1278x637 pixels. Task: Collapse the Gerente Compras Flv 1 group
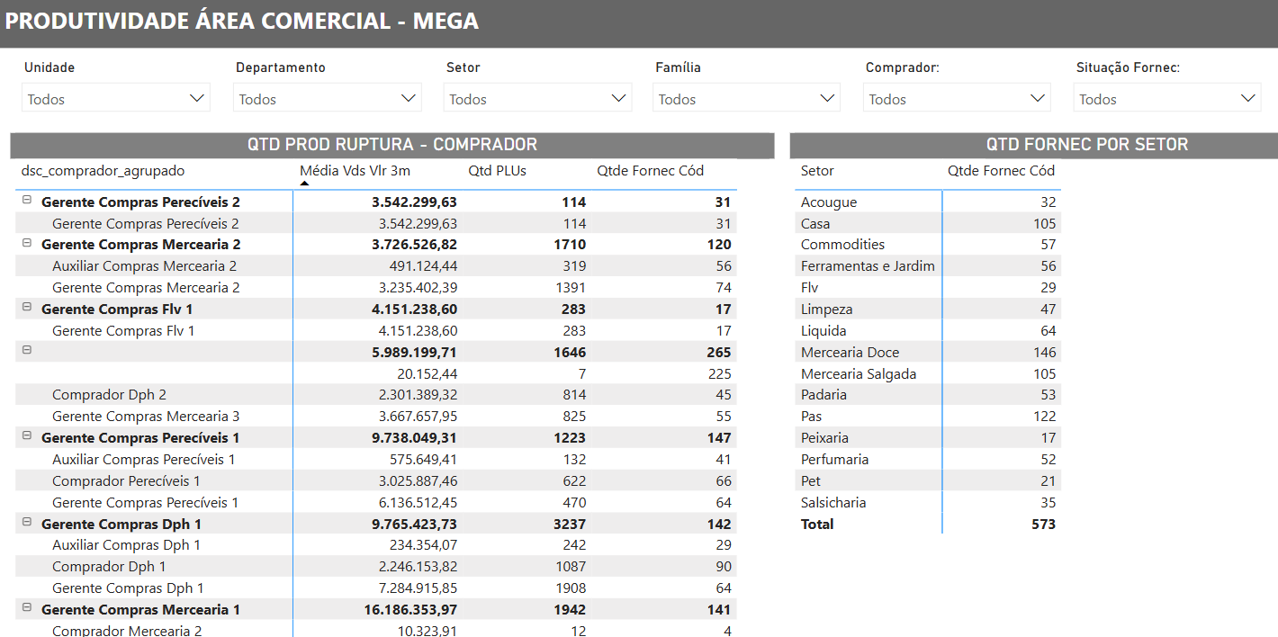[x=27, y=308]
